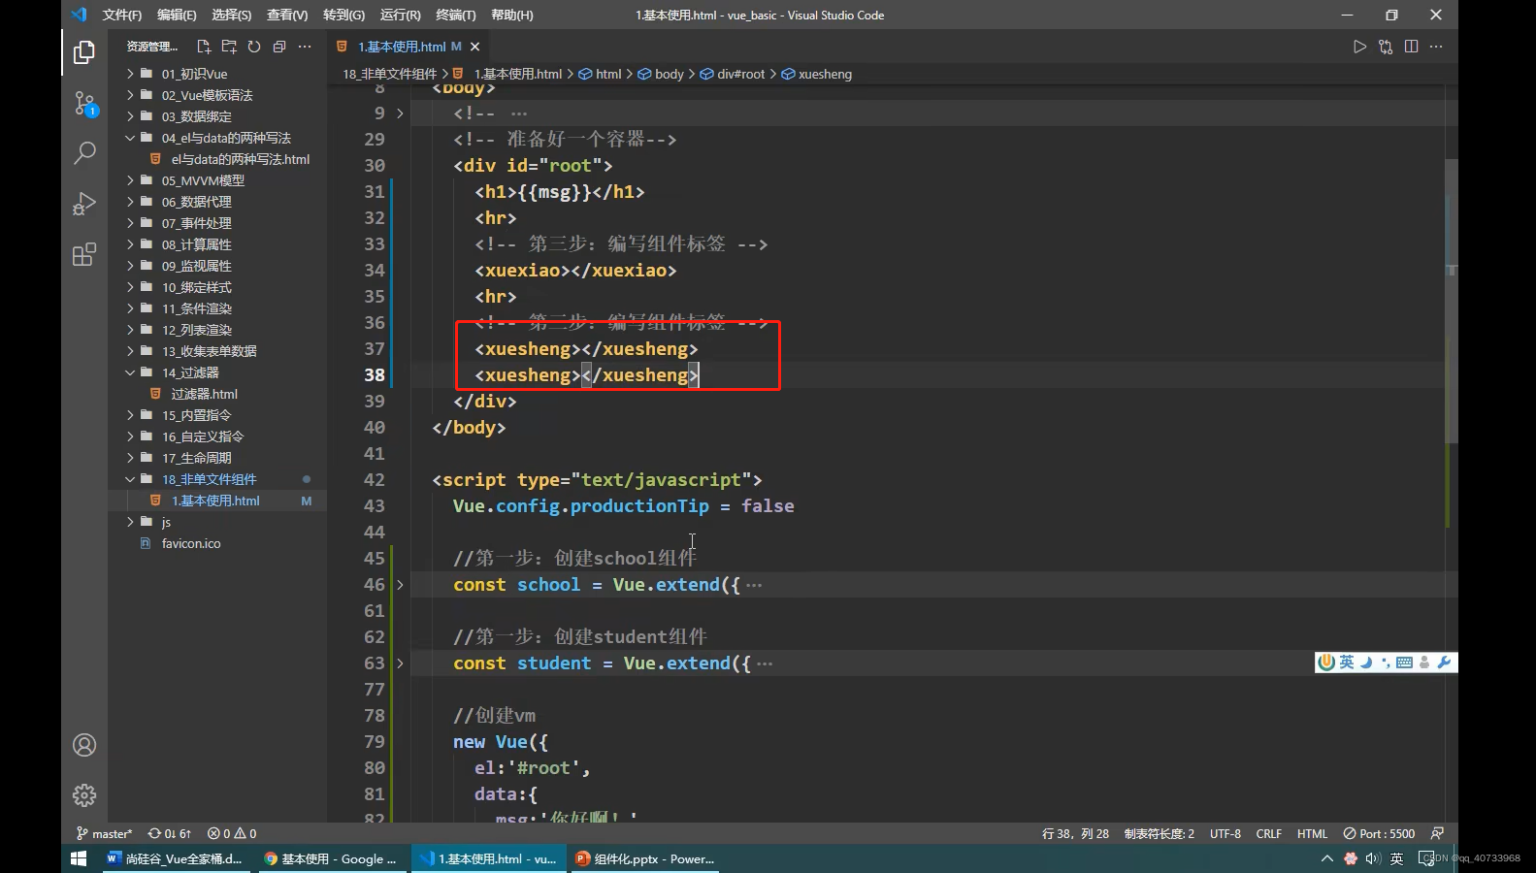Toggle Sogou moon mode icon
Image resolution: width=1536 pixels, height=873 pixels.
coord(1366,663)
